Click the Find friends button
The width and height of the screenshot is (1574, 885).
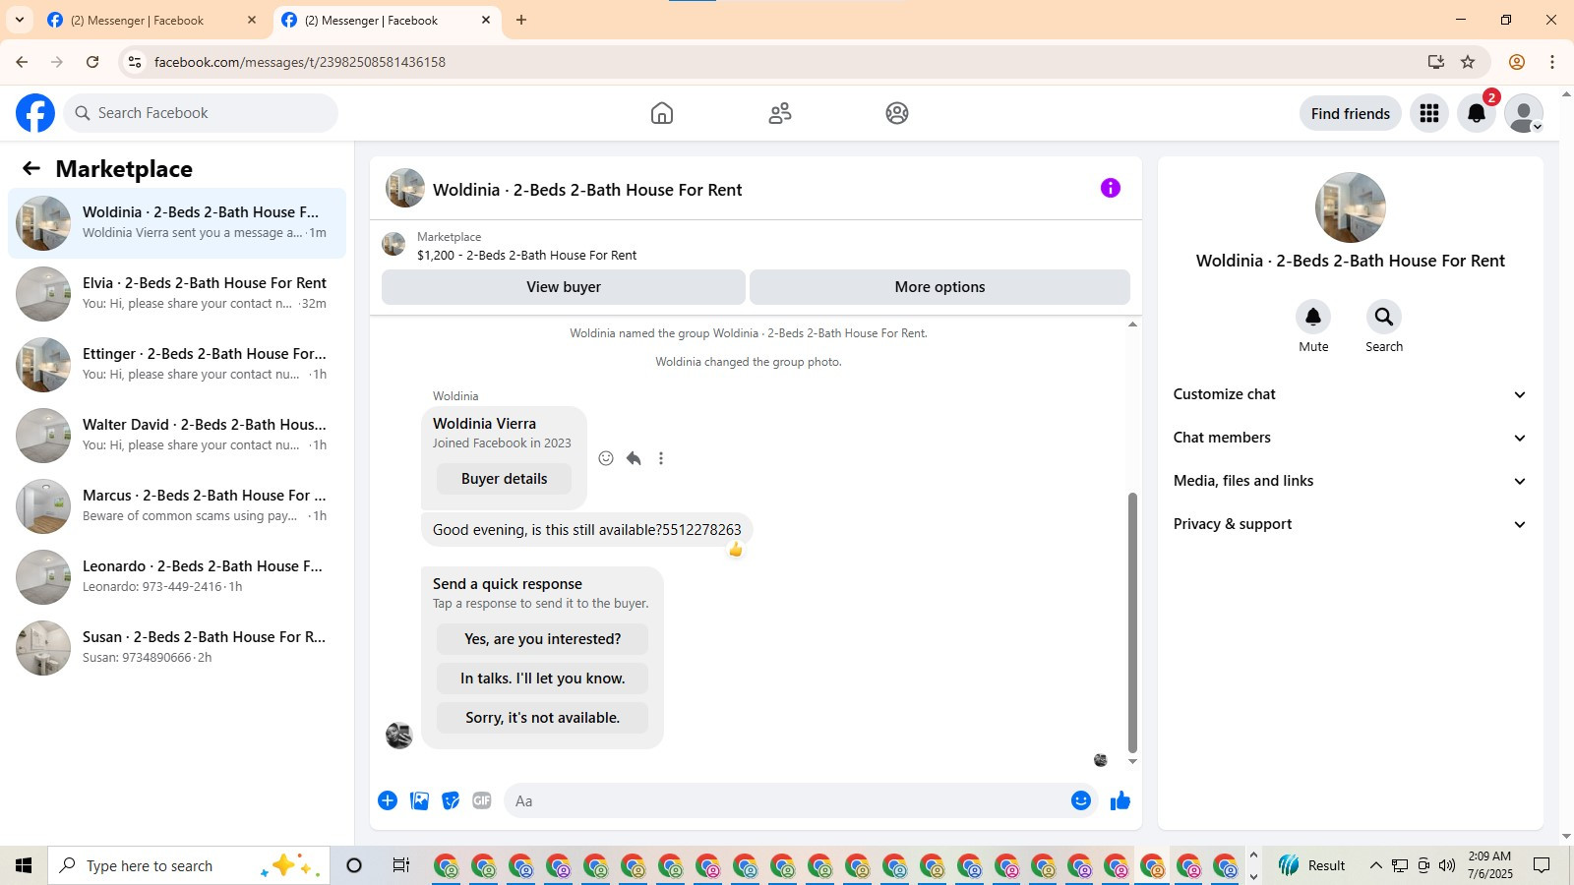tap(1350, 113)
